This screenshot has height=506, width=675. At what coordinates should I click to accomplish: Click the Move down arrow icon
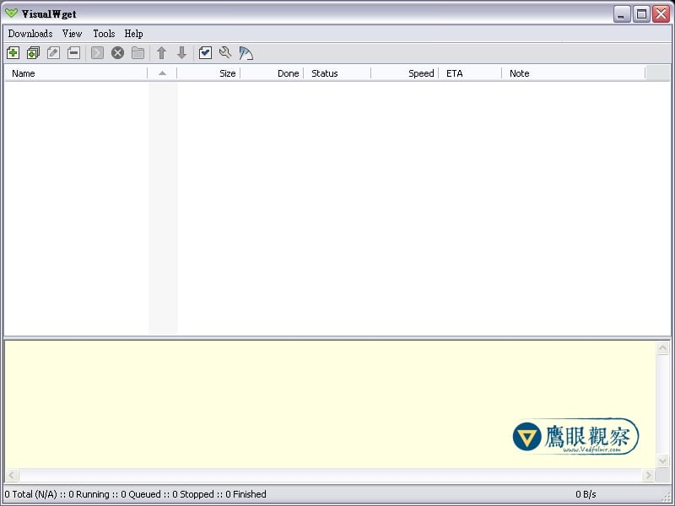click(181, 53)
